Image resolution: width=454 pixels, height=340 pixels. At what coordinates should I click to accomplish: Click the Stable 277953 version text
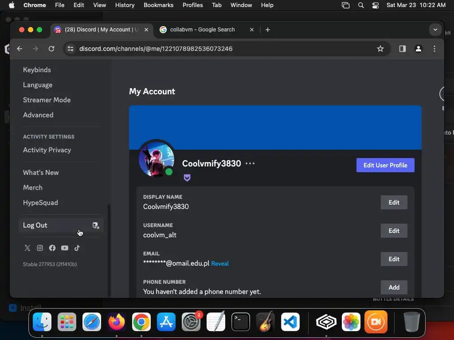tap(50, 264)
